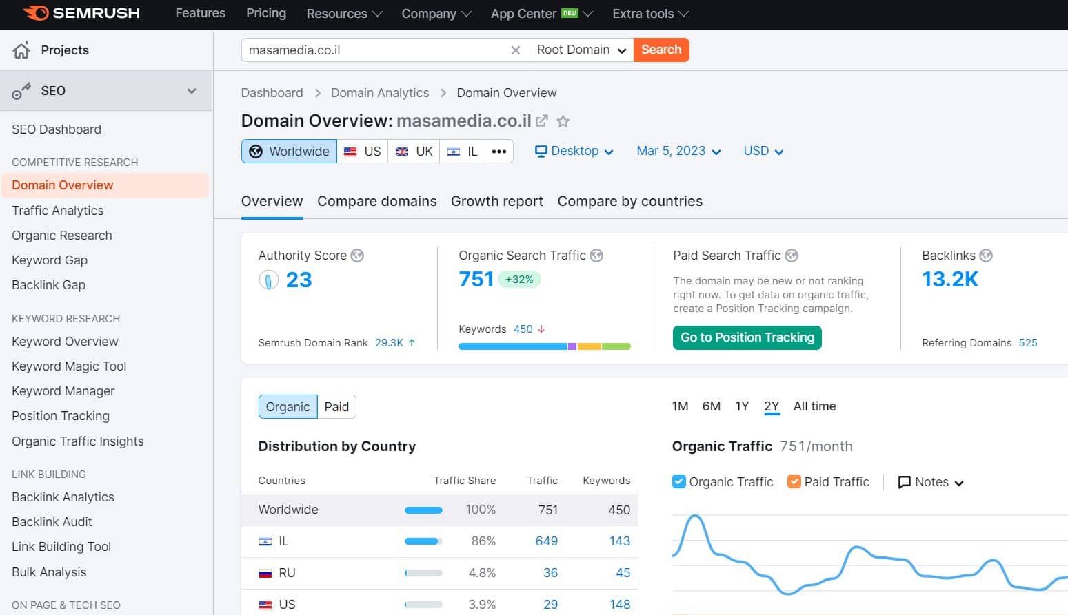This screenshot has width=1068, height=615.
Task: Select the All time range
Action: point(814,406)
